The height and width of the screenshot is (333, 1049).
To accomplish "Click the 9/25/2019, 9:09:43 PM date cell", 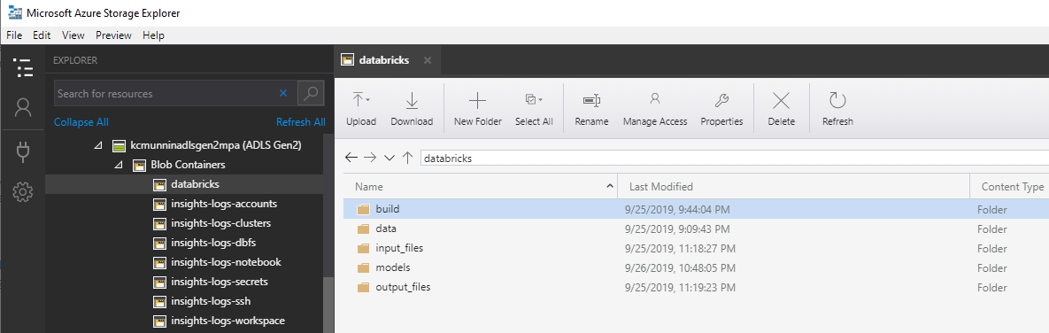I will coord(676,228).
